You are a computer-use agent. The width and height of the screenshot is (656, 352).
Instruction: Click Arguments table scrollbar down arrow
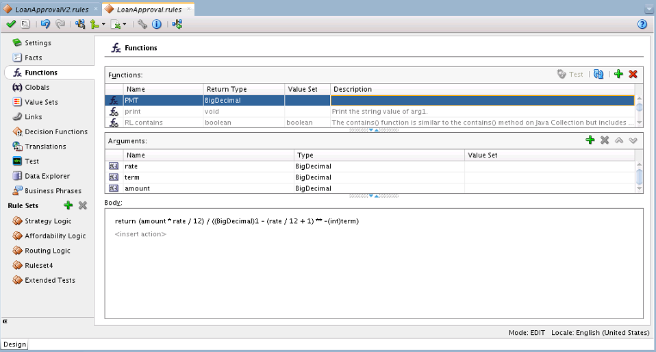pos(639,188)
